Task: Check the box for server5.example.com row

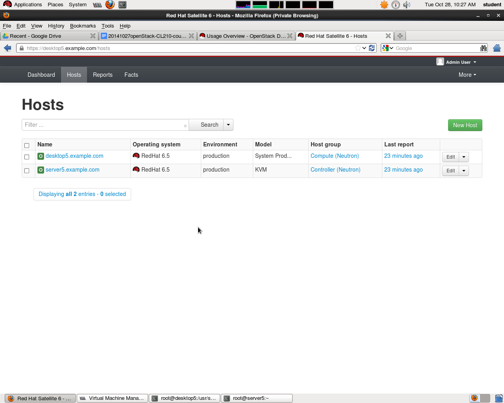Action: [x=27, y=171]
